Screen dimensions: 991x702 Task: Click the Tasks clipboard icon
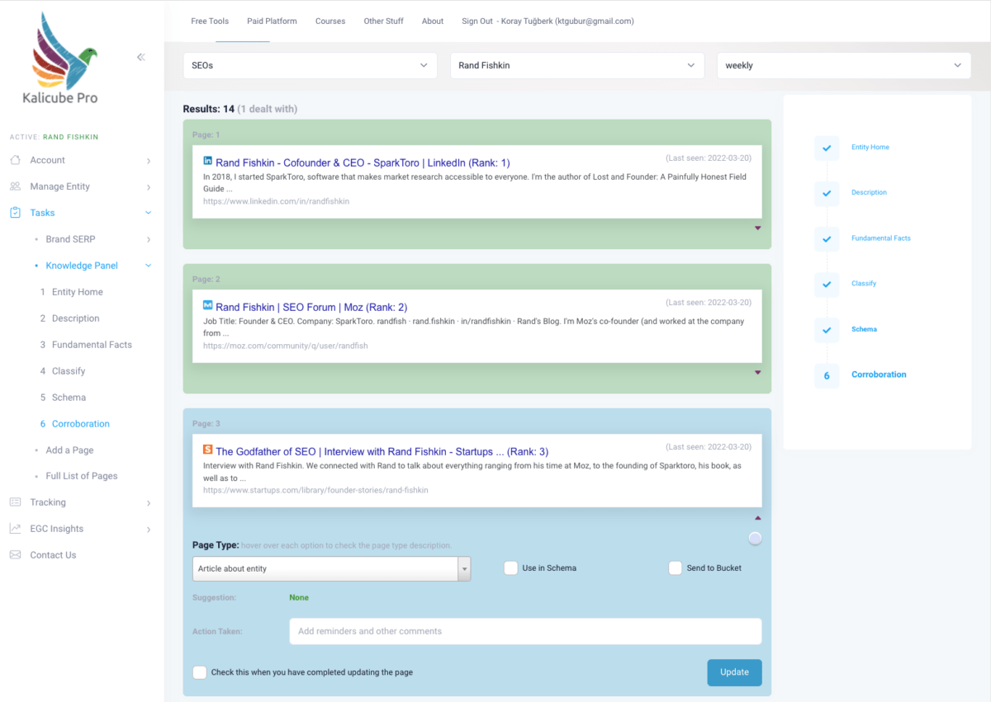(15, 213)
